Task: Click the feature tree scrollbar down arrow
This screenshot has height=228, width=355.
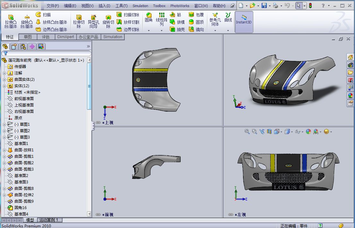Action: pyautogui.click(x=89, y=214)
